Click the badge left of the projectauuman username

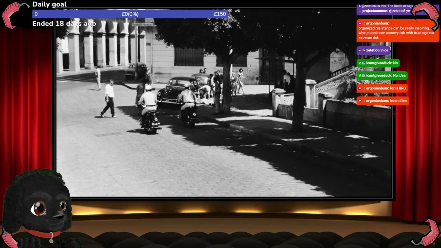360,11
